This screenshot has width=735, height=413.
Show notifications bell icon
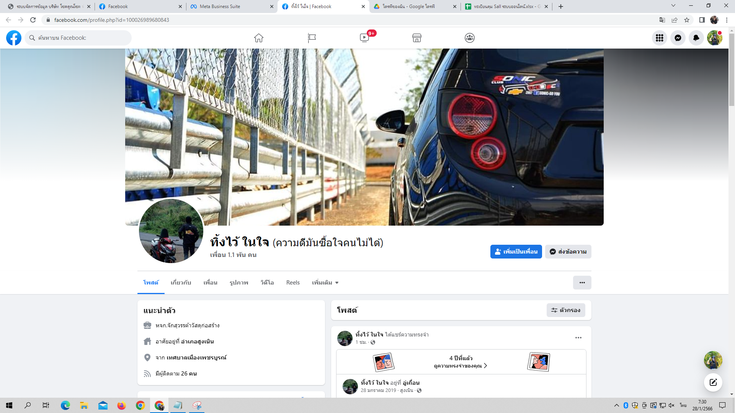click(x=696, y=38)
